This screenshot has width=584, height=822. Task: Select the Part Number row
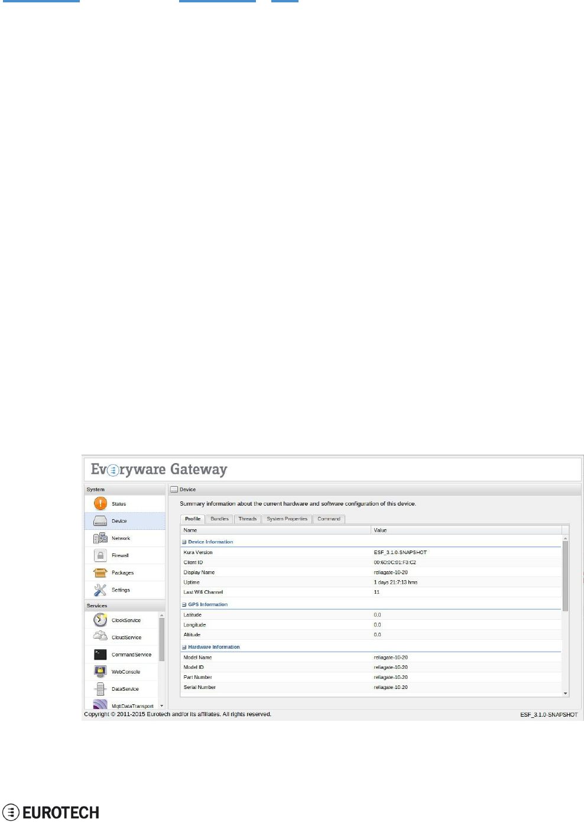(x=371, y=677)
